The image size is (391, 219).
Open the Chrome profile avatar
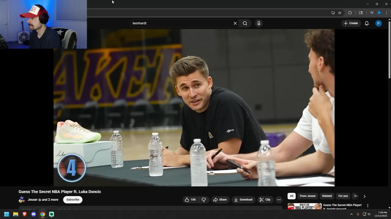coord(379,13)
